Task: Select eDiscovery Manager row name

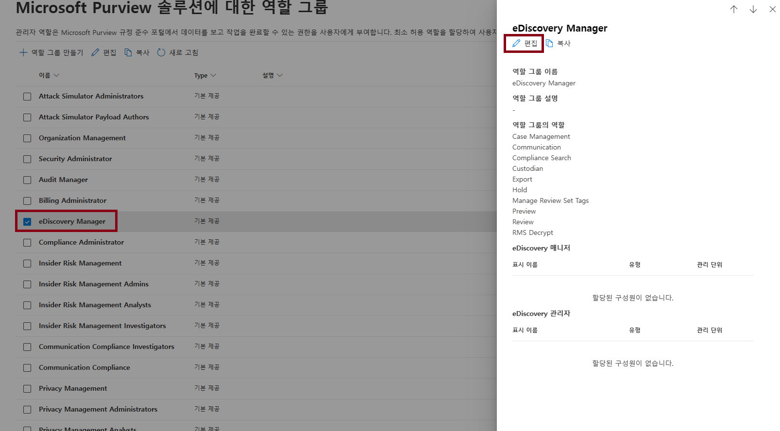Action: [x=72, y=221]
